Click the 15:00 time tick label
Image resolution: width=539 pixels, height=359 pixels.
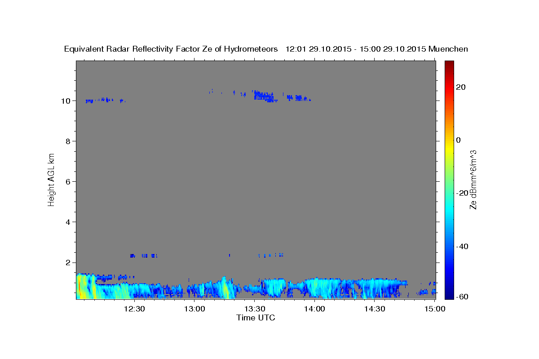click(x=434, y=309)
